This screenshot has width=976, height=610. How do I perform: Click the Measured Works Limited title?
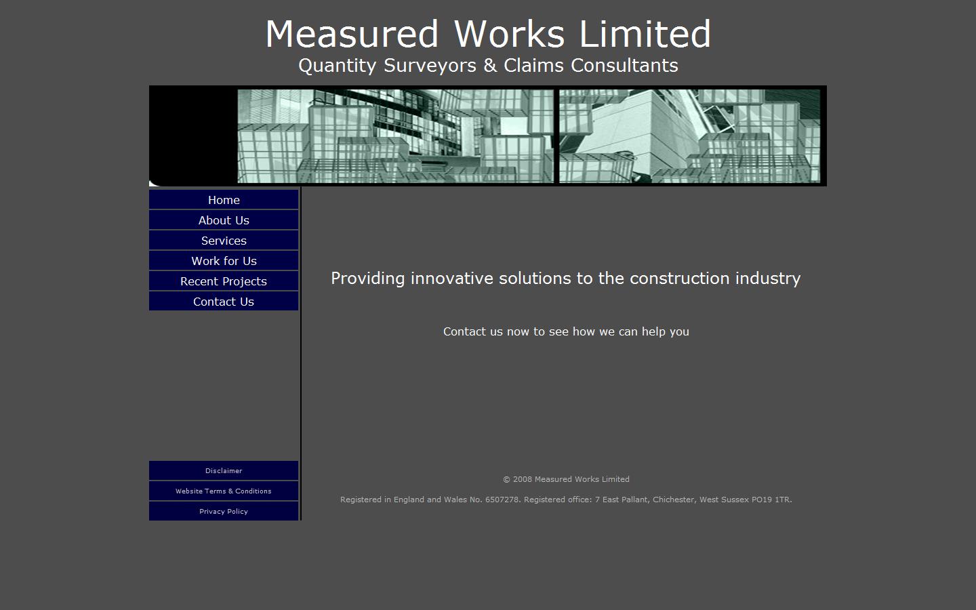pyautogui.click(x=487, y=34)
